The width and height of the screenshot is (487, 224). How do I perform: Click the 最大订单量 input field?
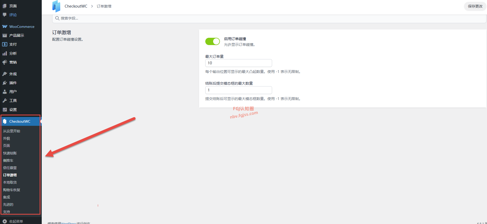click(x=239, y=63)
